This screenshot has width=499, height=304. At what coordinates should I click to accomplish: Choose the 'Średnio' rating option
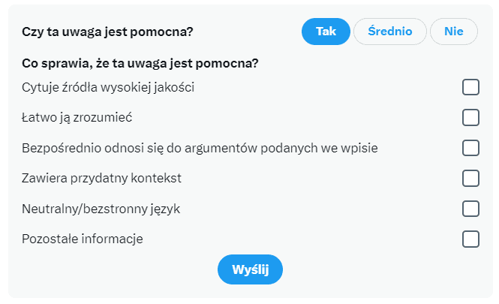click(390, 32)
